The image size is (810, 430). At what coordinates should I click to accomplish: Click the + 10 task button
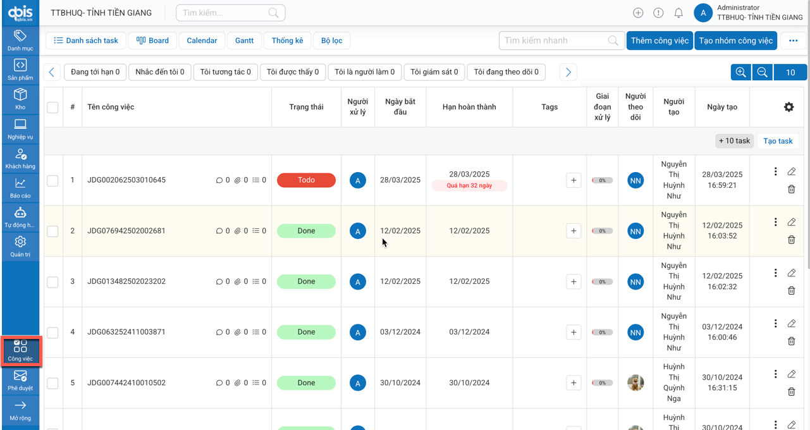point(734,141)
